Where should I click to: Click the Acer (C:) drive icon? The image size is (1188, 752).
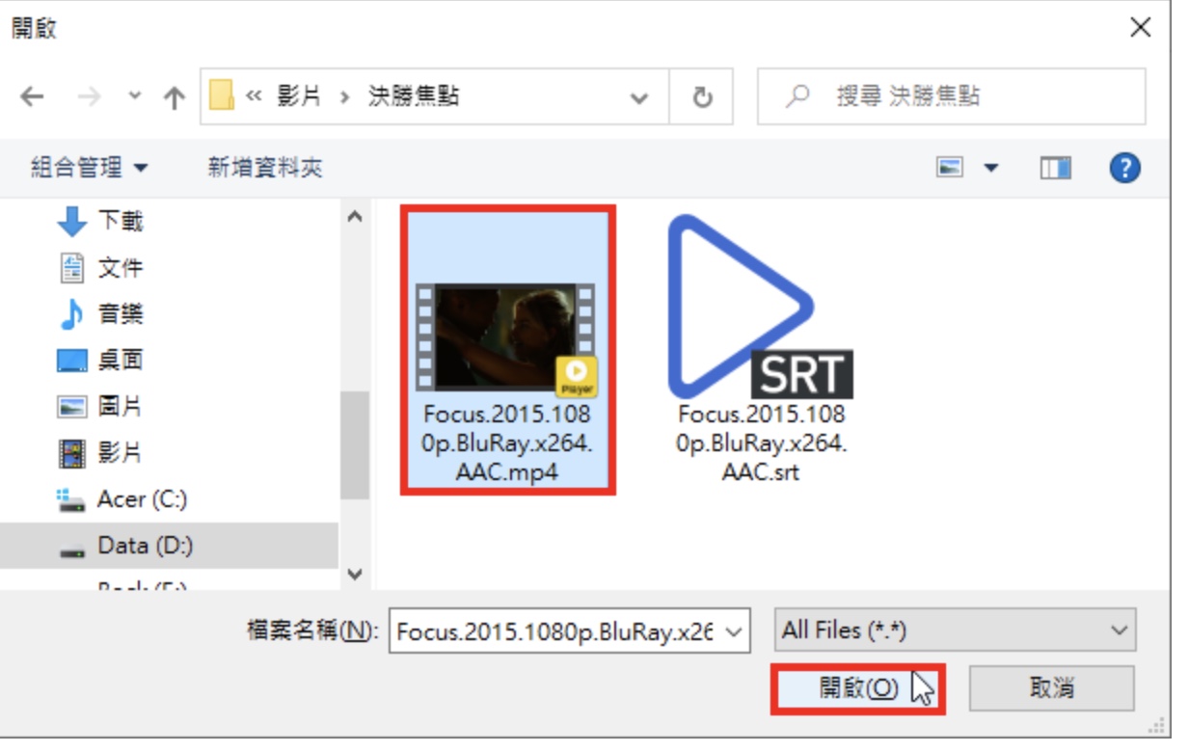[72, 500]
